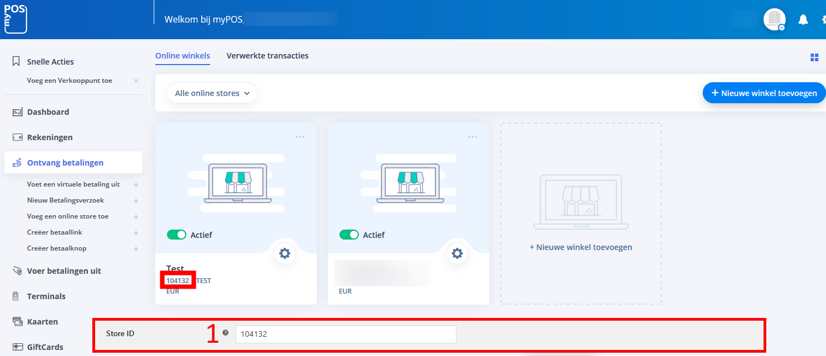The height and width of the screenshot is (356, 826).
Task: Expand the 'Alle online stores' dropdown
Action: point(212,93)
